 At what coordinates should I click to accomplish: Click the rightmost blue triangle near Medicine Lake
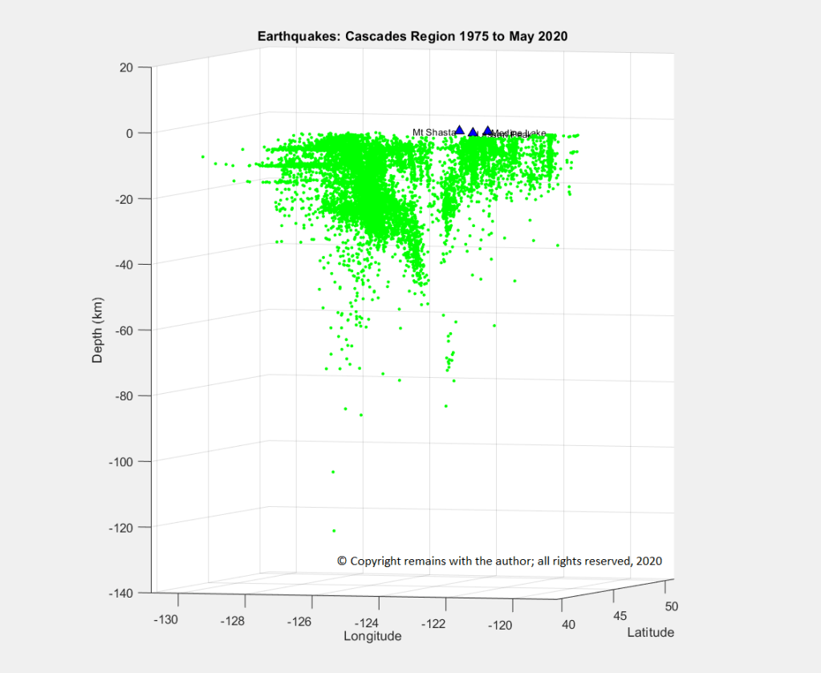pos(487,131)
